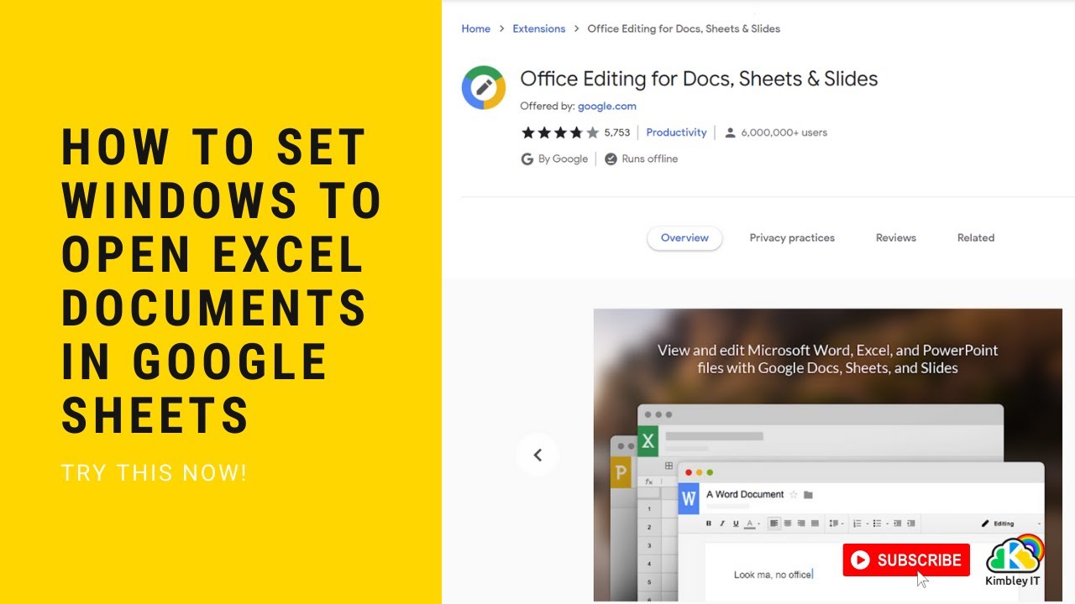The height and width of the screenshot is (604, 1075).
Task: Open the text color 'A' tool
Action: 751,523
